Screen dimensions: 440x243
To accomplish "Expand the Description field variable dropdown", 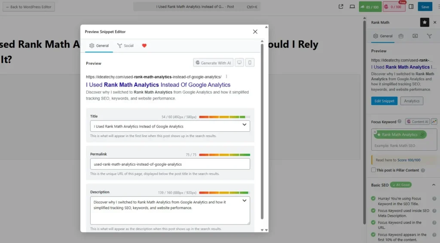I will [x=244, y=200].
